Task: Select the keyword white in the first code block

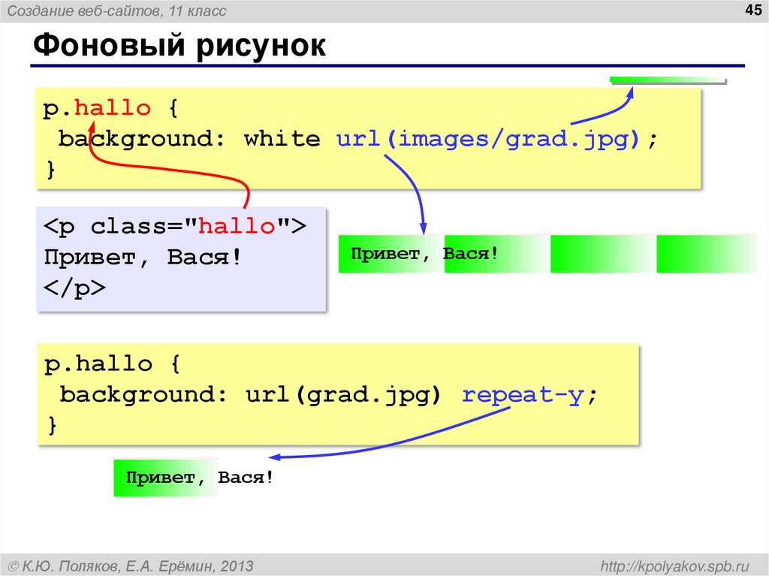Action: (x=282, y=138)
